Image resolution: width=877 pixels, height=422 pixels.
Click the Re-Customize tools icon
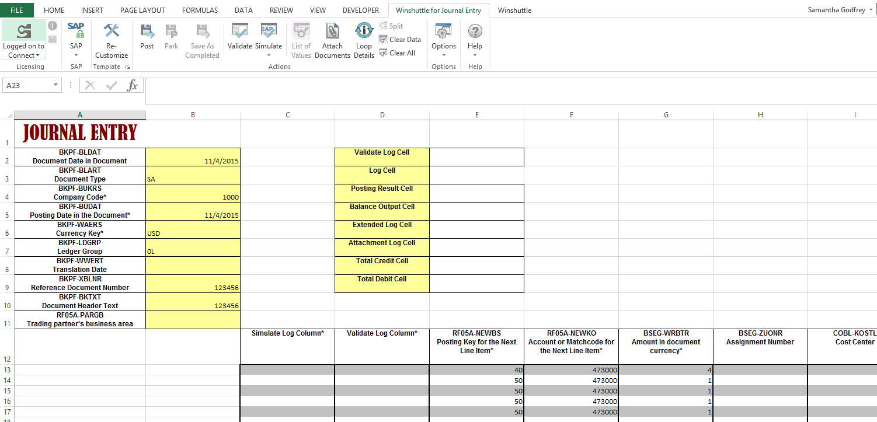point(112,31)
